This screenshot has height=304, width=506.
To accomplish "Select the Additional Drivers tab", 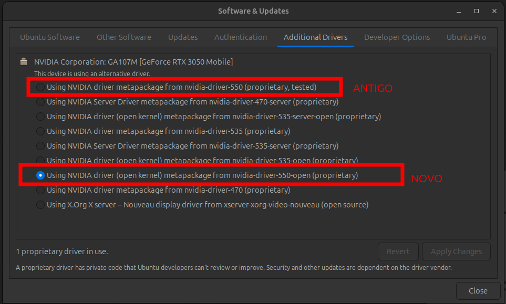I will [316, 37].
